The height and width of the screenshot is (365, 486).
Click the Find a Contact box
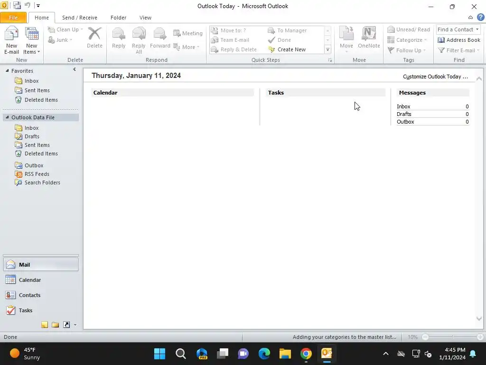(x=455, y=29)
